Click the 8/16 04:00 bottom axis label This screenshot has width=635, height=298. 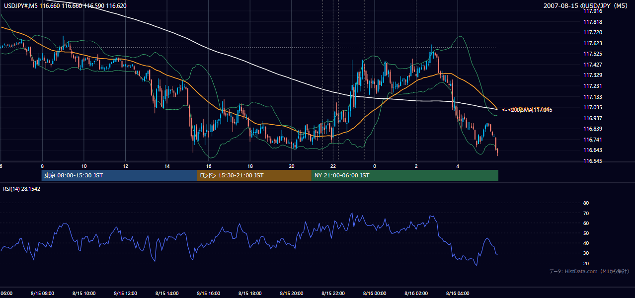458,293
